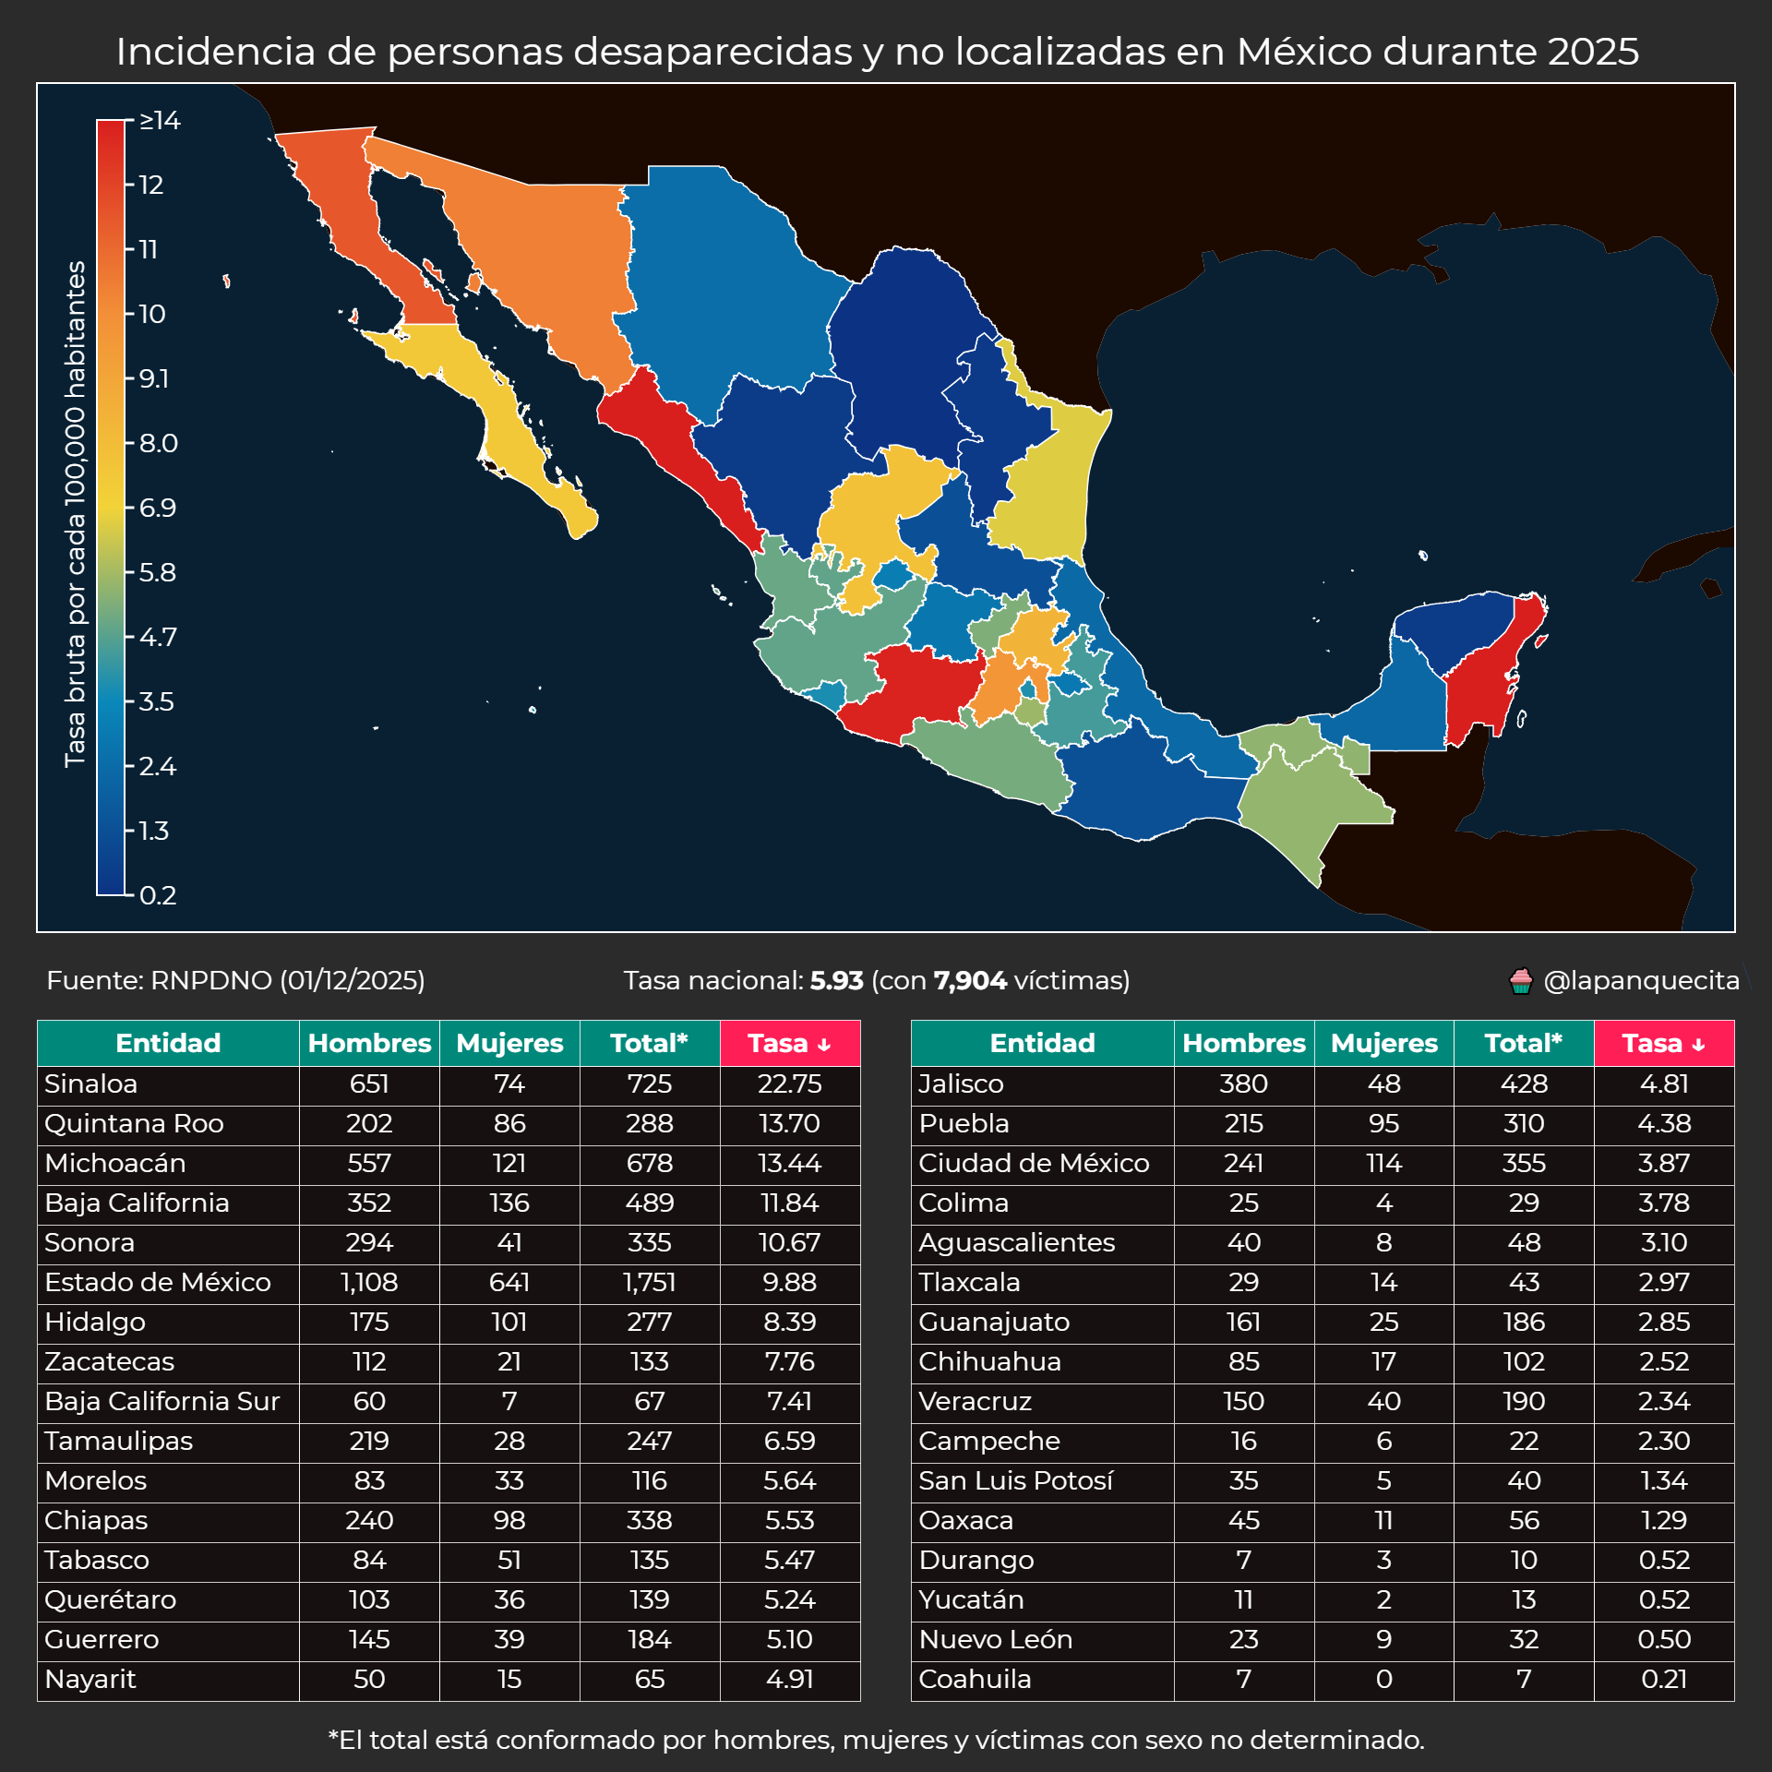
Task: Click the color gradient legend bar
Action: pos(111,508)
